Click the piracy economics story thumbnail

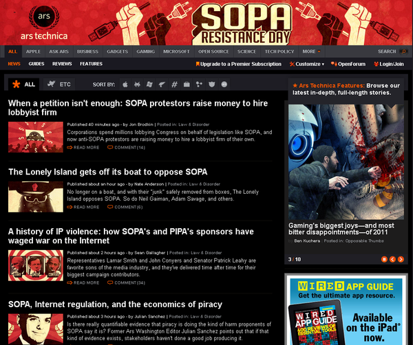(x=36, y=329)
